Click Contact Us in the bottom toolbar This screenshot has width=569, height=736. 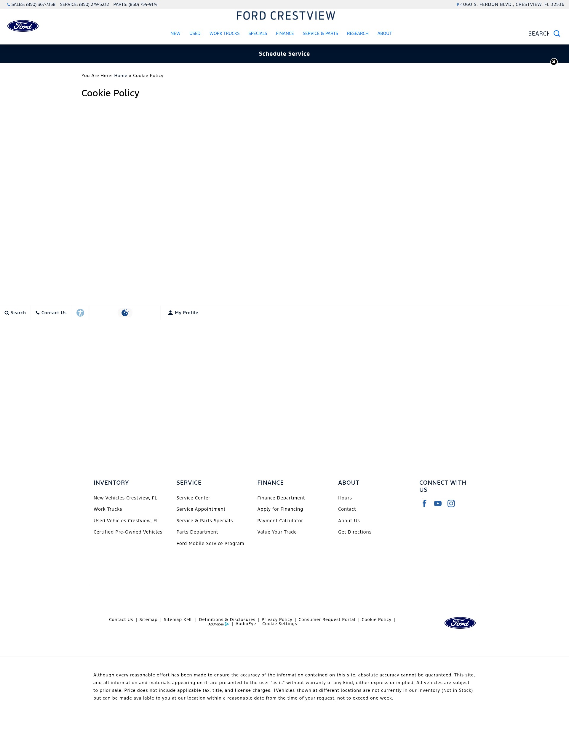point(51,313)
